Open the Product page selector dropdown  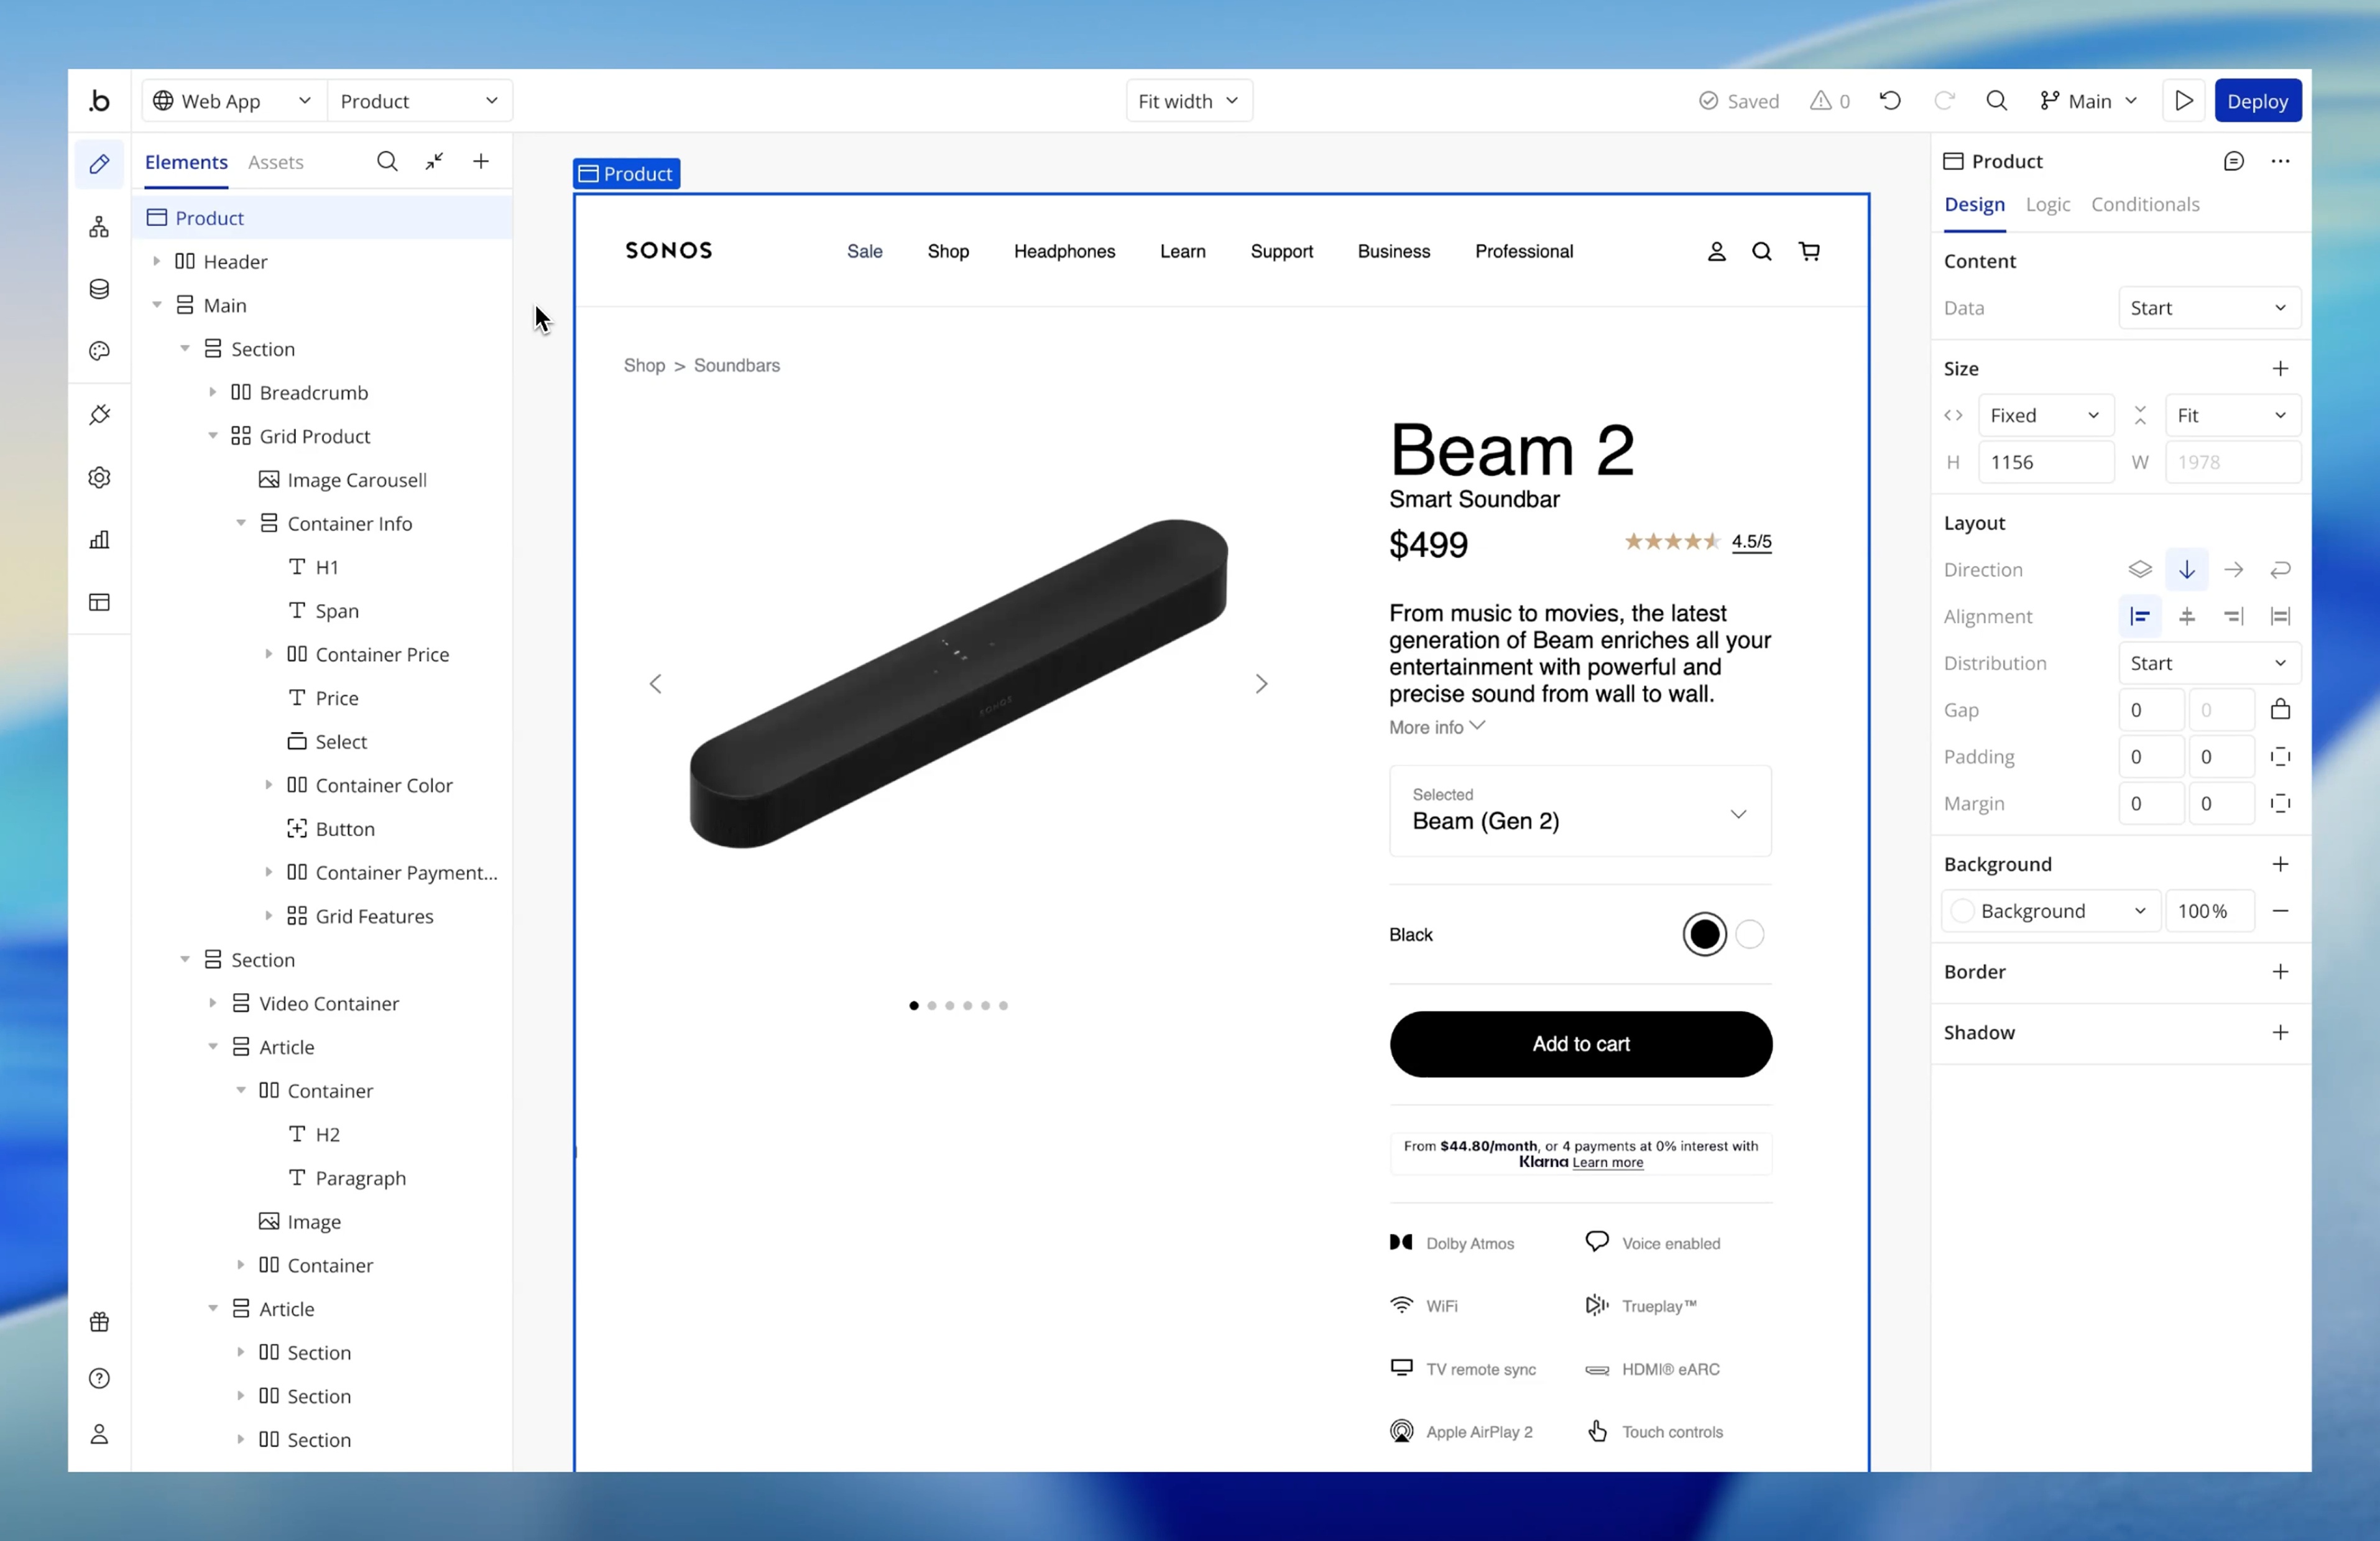click(419, 101)
